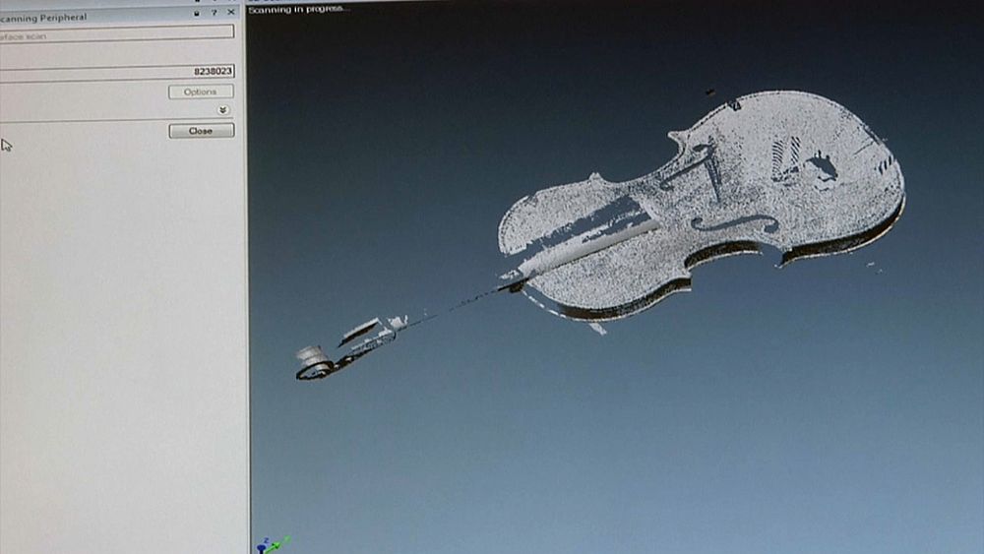Screen dimensions: 984x554
Task: Close the Scanning Peripheral panel with X
Action: (x=231, y=13)
